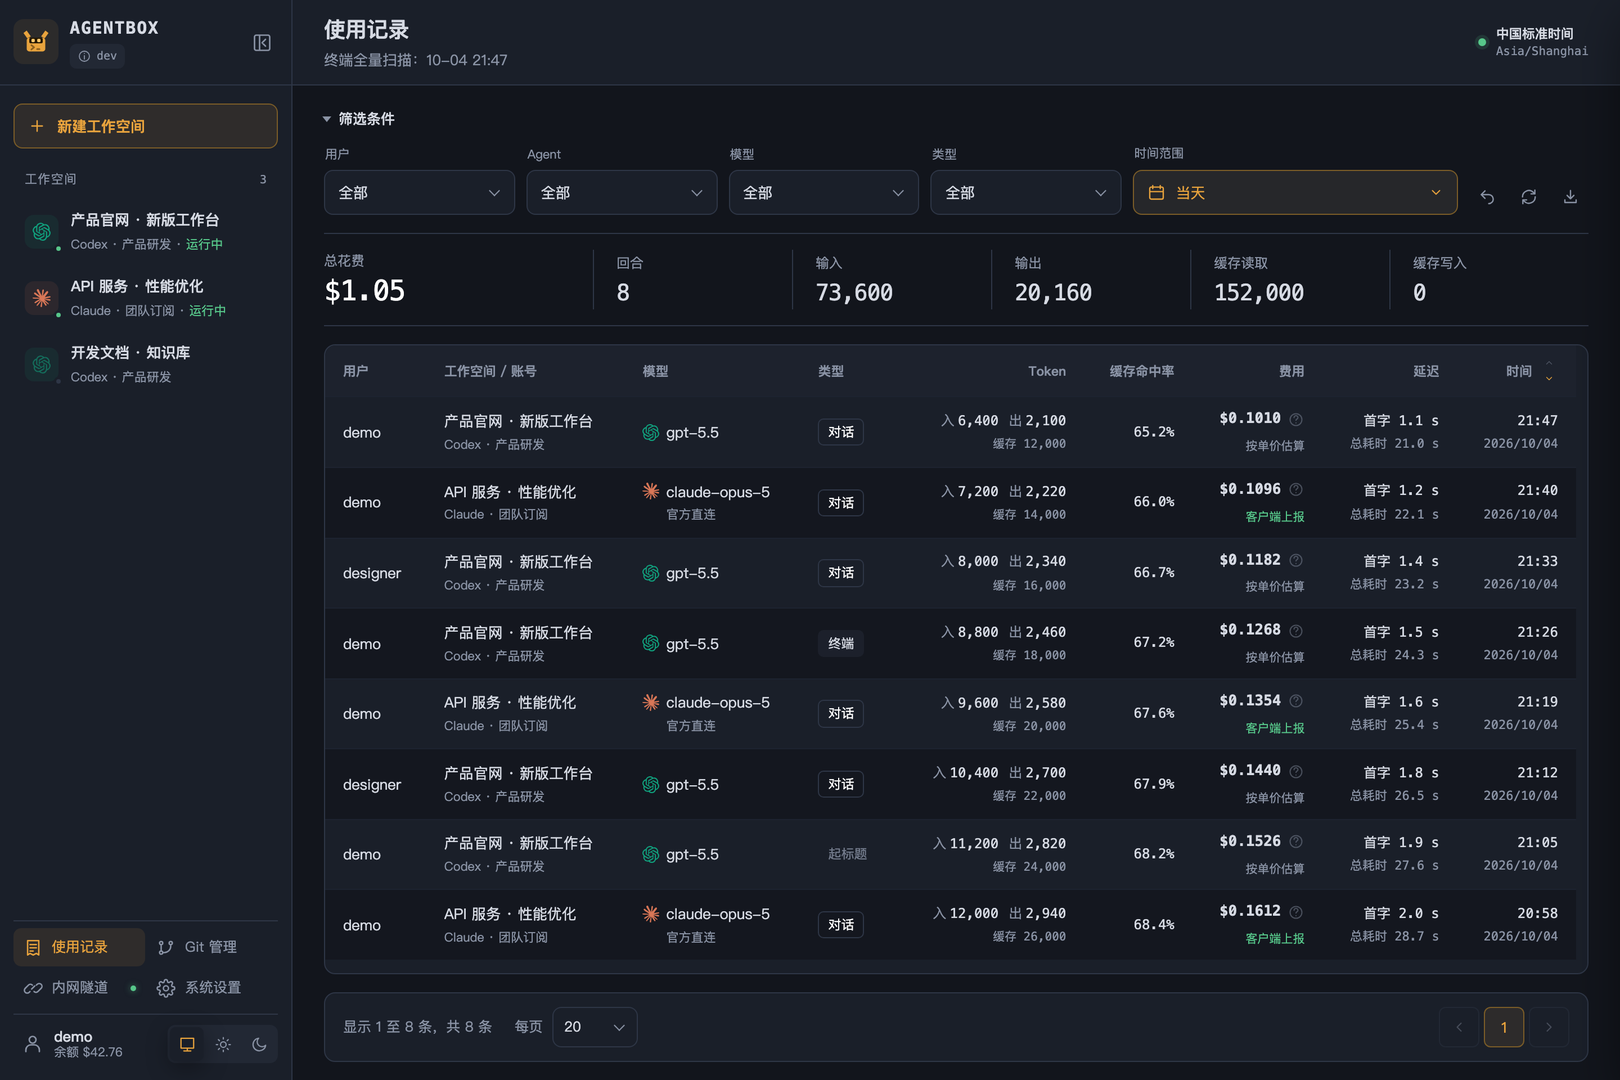Open the Agent filter dropdown
This screenshot has width=1620, height=1080.
click(x=621, y=192)
